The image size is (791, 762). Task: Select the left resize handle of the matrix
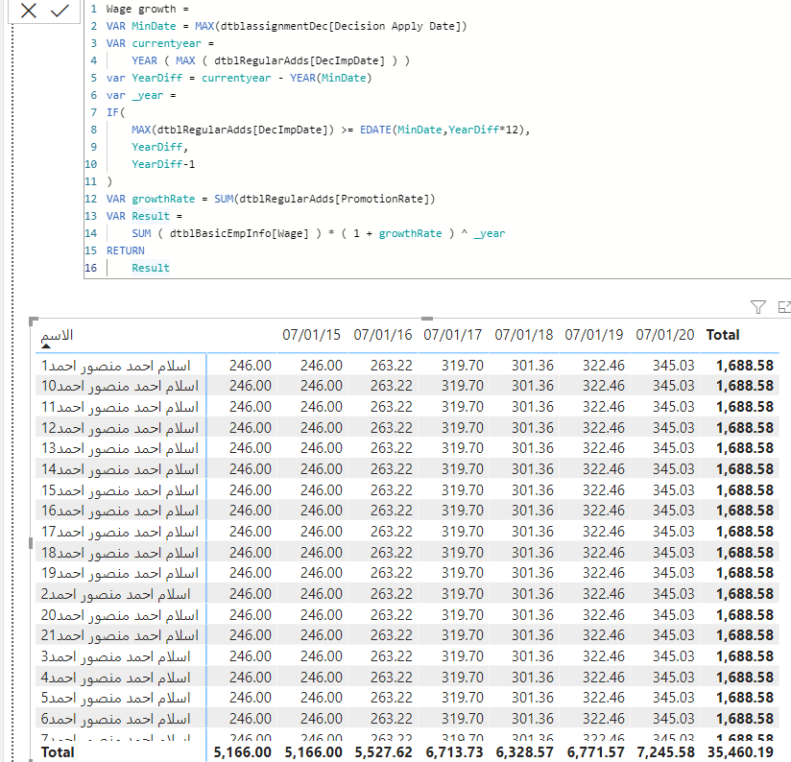tap(31, 543)
